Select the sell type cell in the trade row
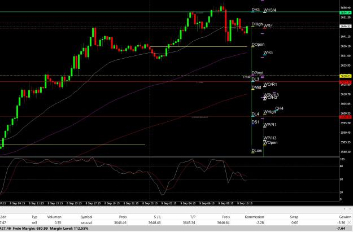This screenshot has height=232, width=353. 34,223
